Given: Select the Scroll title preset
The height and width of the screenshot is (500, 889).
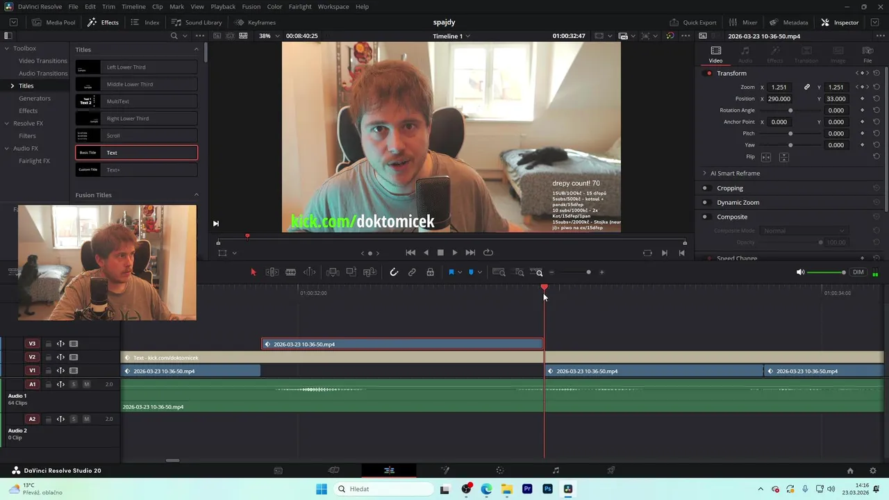Looking at the screenshot, I should [137, 135].
